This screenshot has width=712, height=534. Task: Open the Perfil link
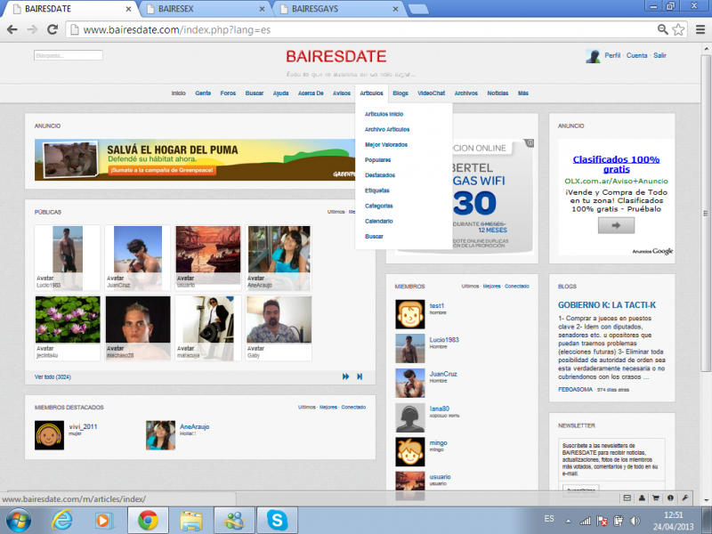click(612, 55)
